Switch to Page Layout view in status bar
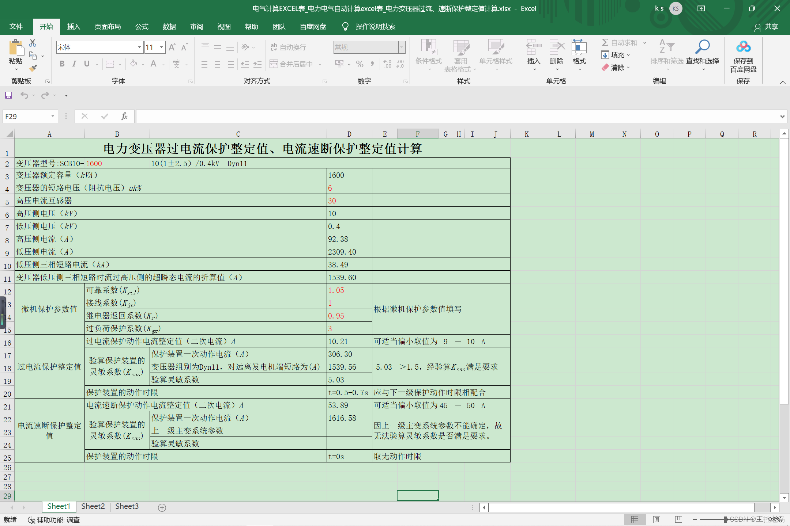Image resolution: width=790 pixels, height=526 pixels. click(657, 519)
